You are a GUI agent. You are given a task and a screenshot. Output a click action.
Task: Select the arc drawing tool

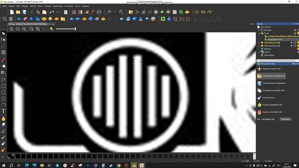point(3,105)
